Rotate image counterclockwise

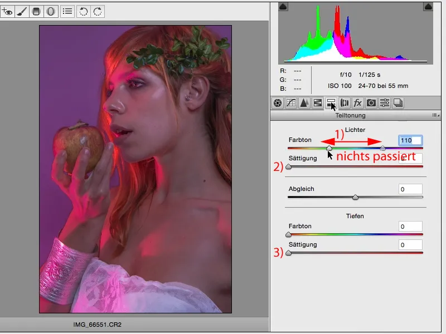(x=83, y=12)
